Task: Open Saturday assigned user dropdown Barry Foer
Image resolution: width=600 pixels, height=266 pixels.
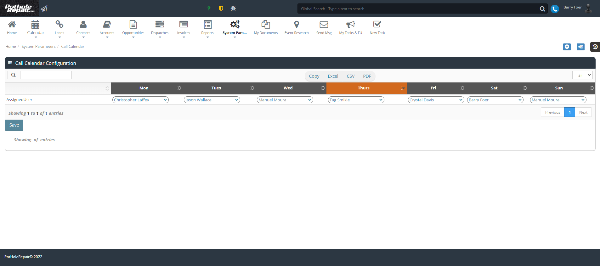Action: click(495, 100)
